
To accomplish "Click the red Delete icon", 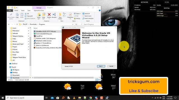I will [x=49, y=14].
